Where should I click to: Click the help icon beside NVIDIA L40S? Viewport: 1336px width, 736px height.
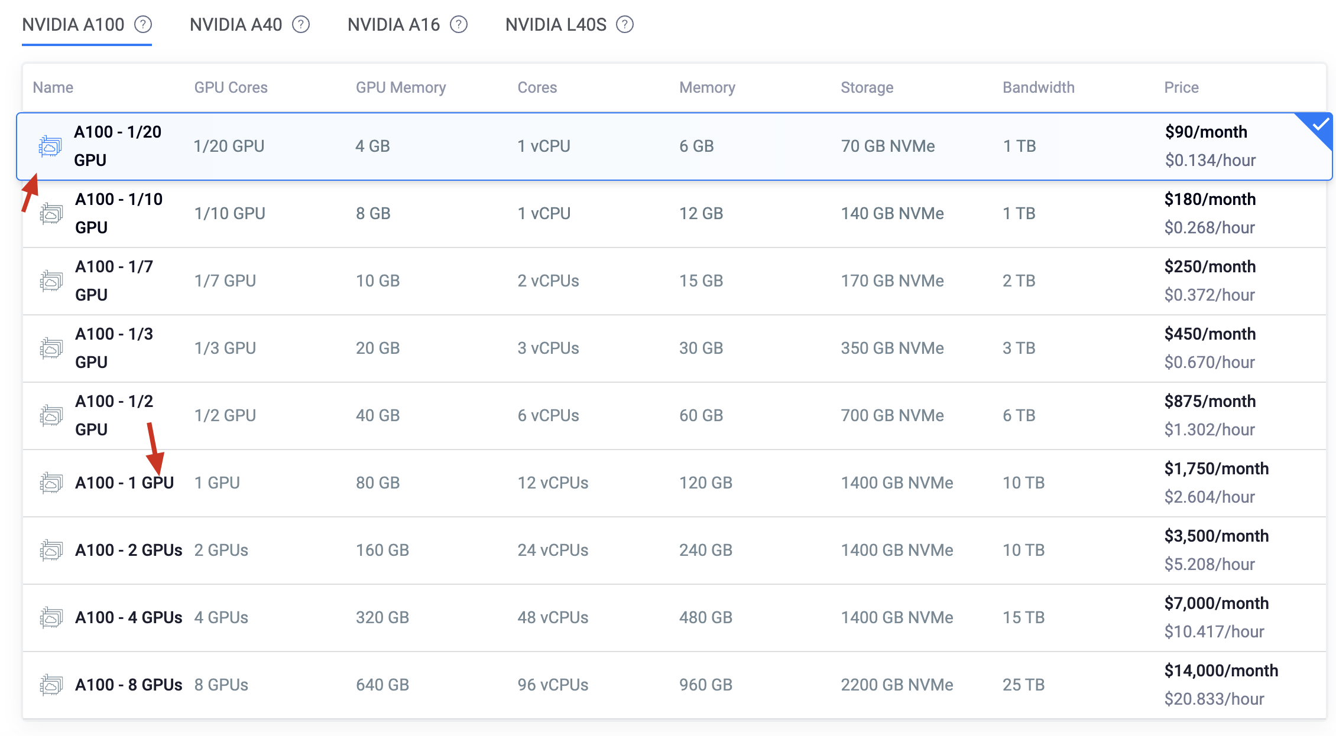(625, 25)
